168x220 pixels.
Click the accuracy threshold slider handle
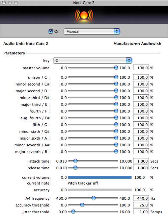click(x=82, y=205)
